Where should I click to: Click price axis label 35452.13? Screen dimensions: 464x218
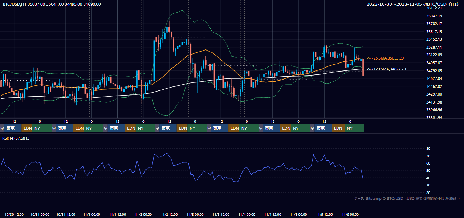pos(434,39)
